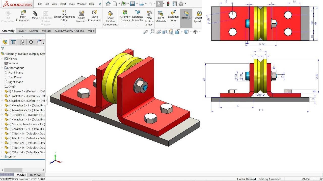Open the FeatureManager design tree tab
The height and width of the screenshot is (181, 323).
click(5, 42)
